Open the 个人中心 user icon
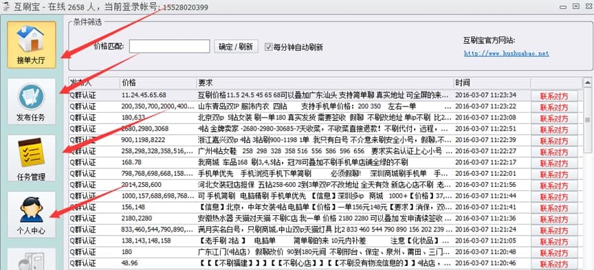 coord(32,214)
